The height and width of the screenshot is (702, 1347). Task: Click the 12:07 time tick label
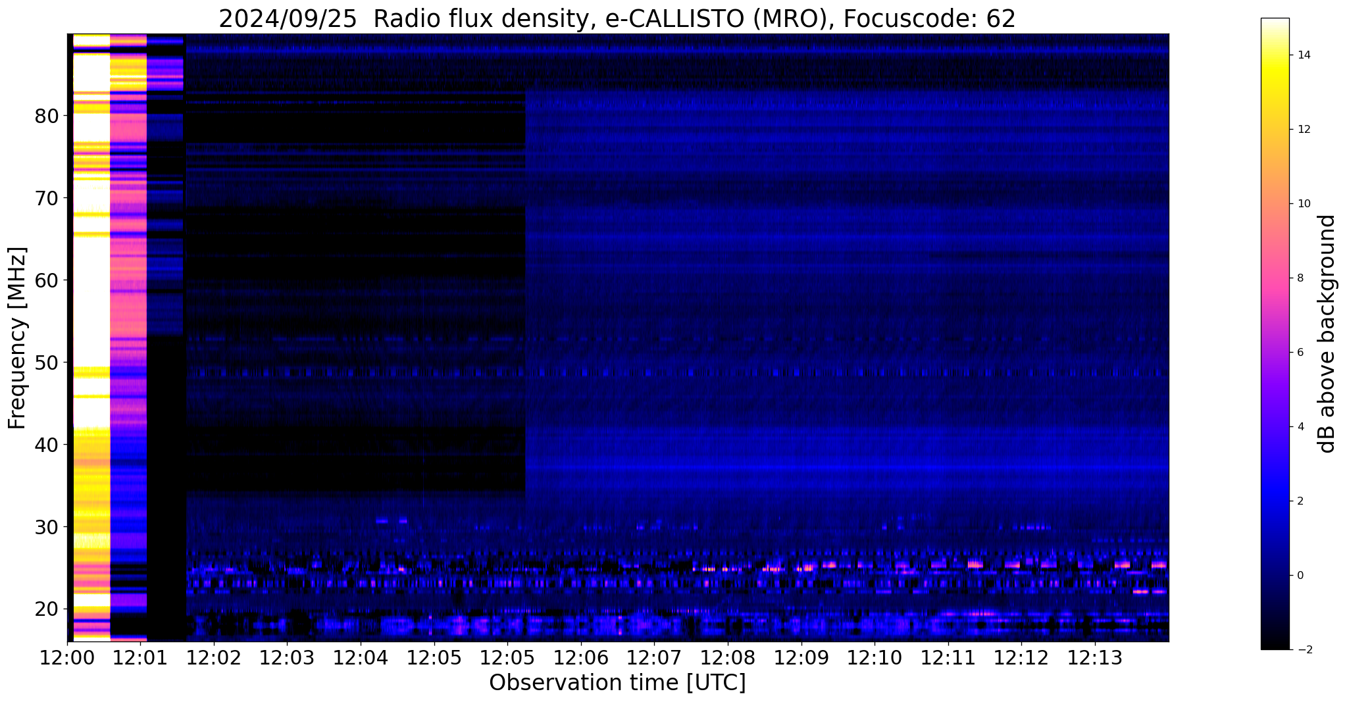pos(653,657)
